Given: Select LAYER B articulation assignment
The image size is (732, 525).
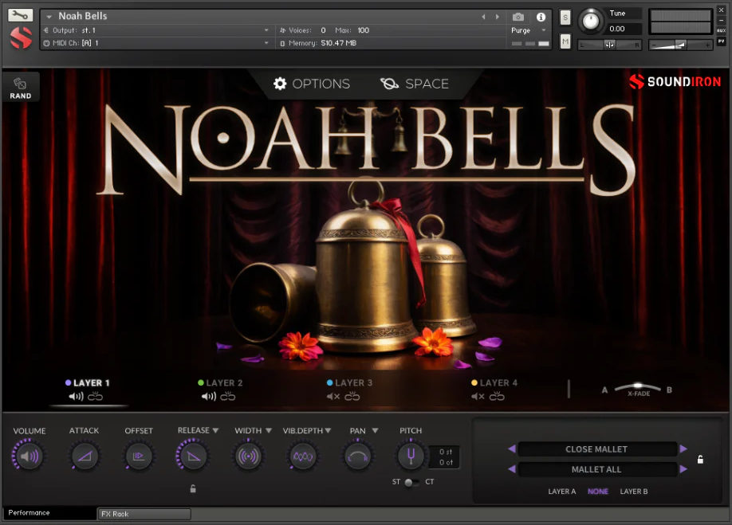Looking at the screenshot, I should [x=634, y=492].
